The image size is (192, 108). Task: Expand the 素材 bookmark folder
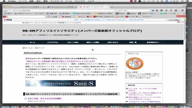click(8, 13)
